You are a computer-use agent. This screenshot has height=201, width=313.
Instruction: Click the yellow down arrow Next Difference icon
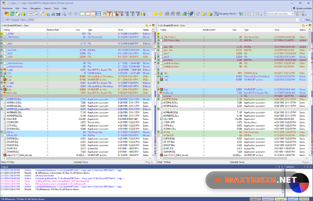coord(161,13)
